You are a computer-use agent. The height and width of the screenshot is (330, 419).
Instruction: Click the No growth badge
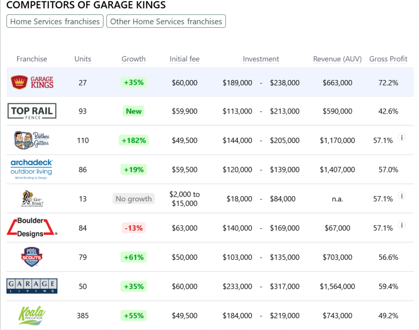click(134, 199)
